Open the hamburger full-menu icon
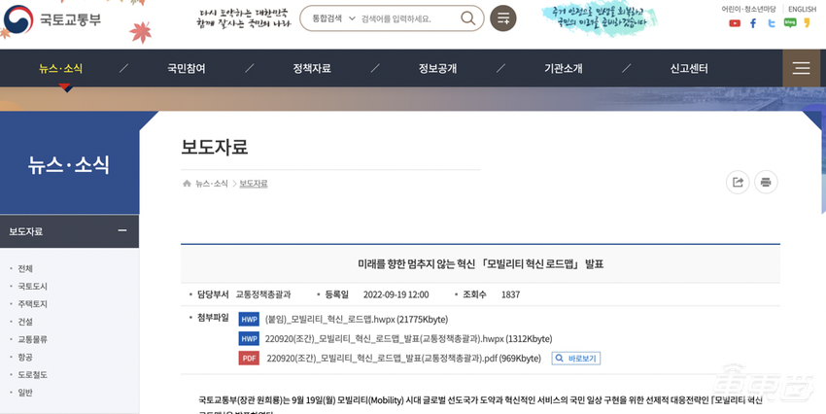 click(x=801, y=68)
